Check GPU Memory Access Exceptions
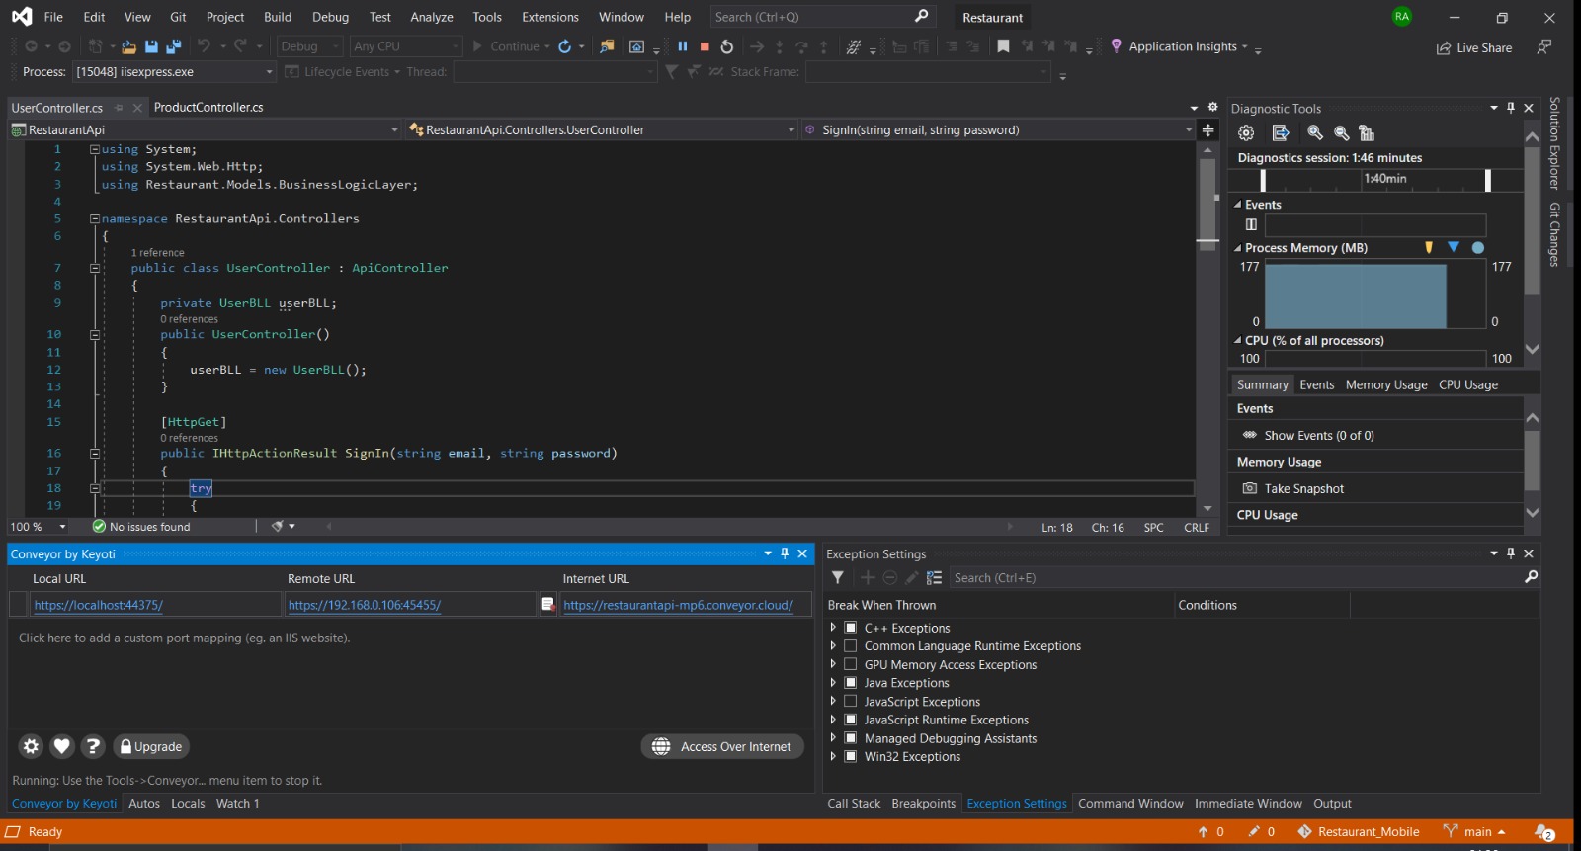This screenshot has height=851, width=1581. (x=851, y=664)
